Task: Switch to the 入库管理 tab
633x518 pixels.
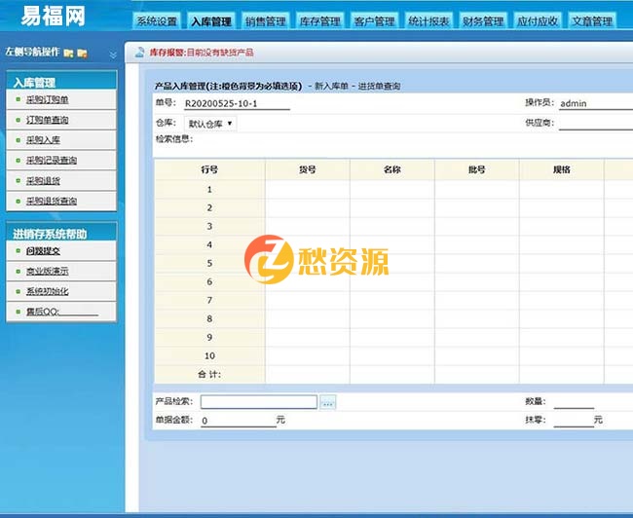Action: pos(211,21)
